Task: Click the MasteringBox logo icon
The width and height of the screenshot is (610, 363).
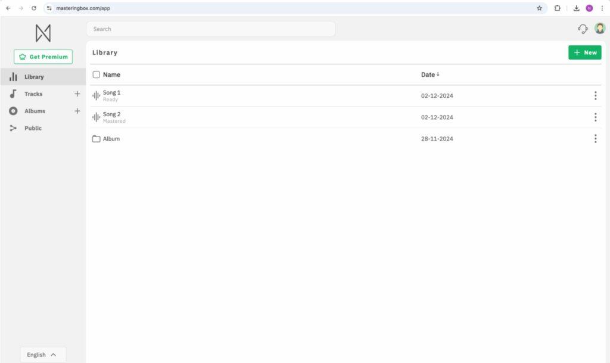Action: point(43,33)
